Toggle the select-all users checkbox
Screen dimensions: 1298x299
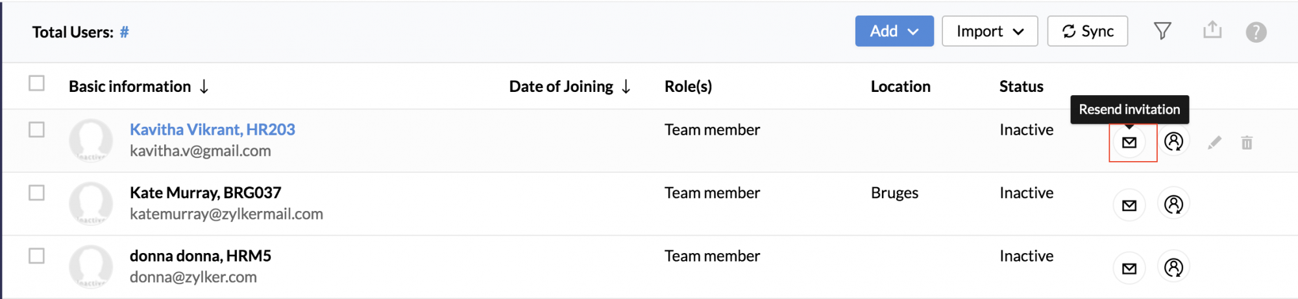pyautogui.click(x=36, y=83)
